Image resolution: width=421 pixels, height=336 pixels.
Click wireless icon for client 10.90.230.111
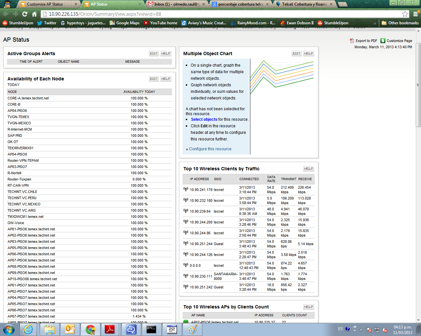pyautogui.click(x=186, y=276)
